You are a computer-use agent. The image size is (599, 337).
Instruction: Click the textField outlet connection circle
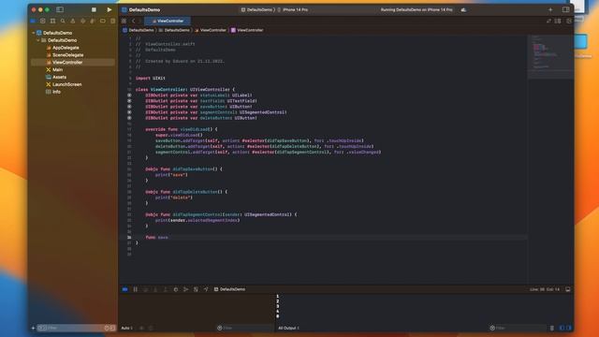[129, 101]
